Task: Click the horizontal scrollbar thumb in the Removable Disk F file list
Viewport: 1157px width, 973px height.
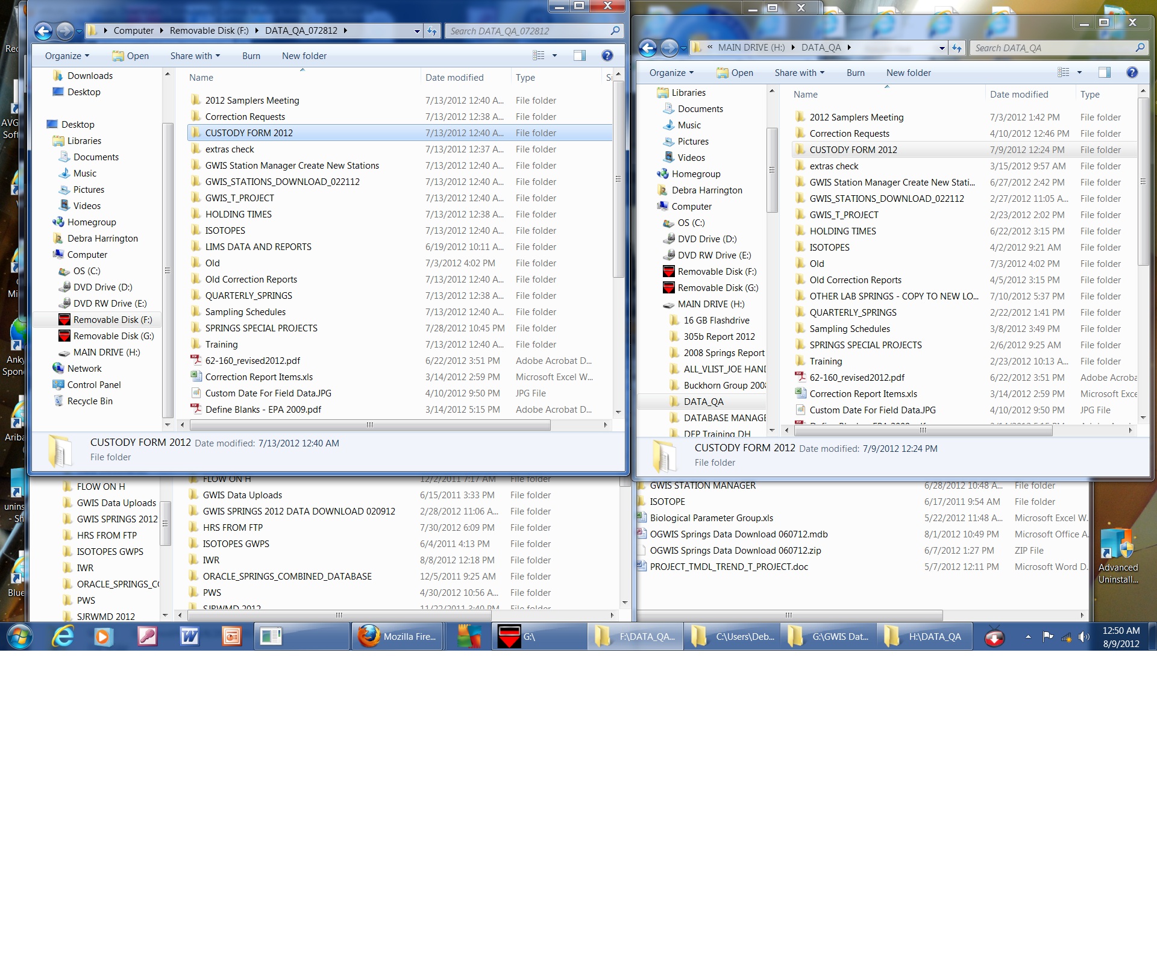Action: click(x=370, y=425)
